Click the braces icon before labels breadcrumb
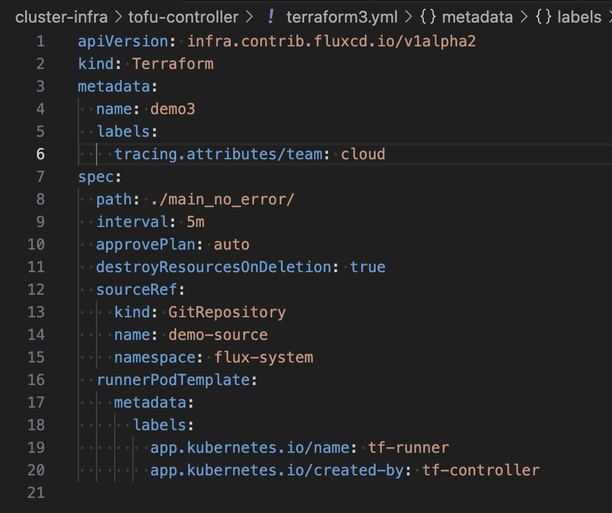 544,17
